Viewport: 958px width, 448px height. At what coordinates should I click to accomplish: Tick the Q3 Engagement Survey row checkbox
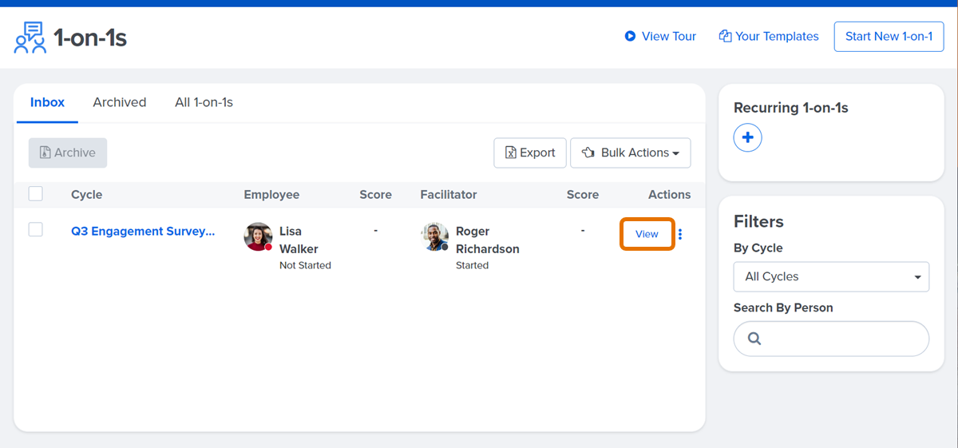(x=35, y=230)
